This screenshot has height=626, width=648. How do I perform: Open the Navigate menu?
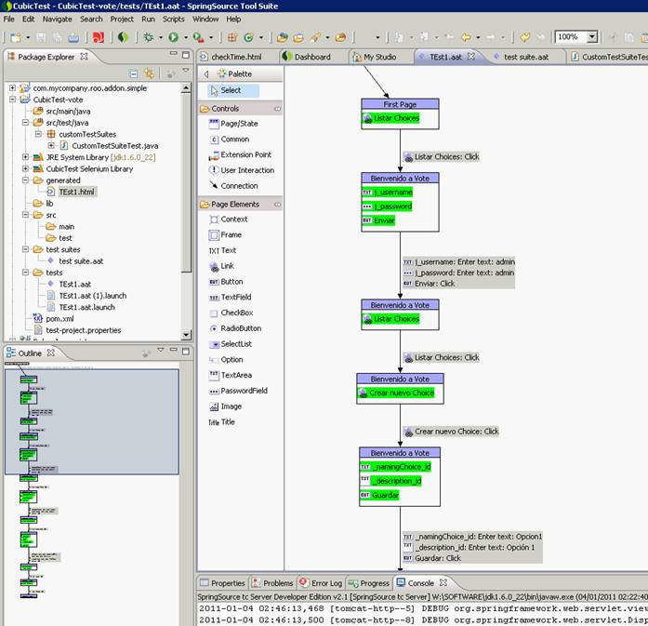pyautogui.click(x=57, y=19)
